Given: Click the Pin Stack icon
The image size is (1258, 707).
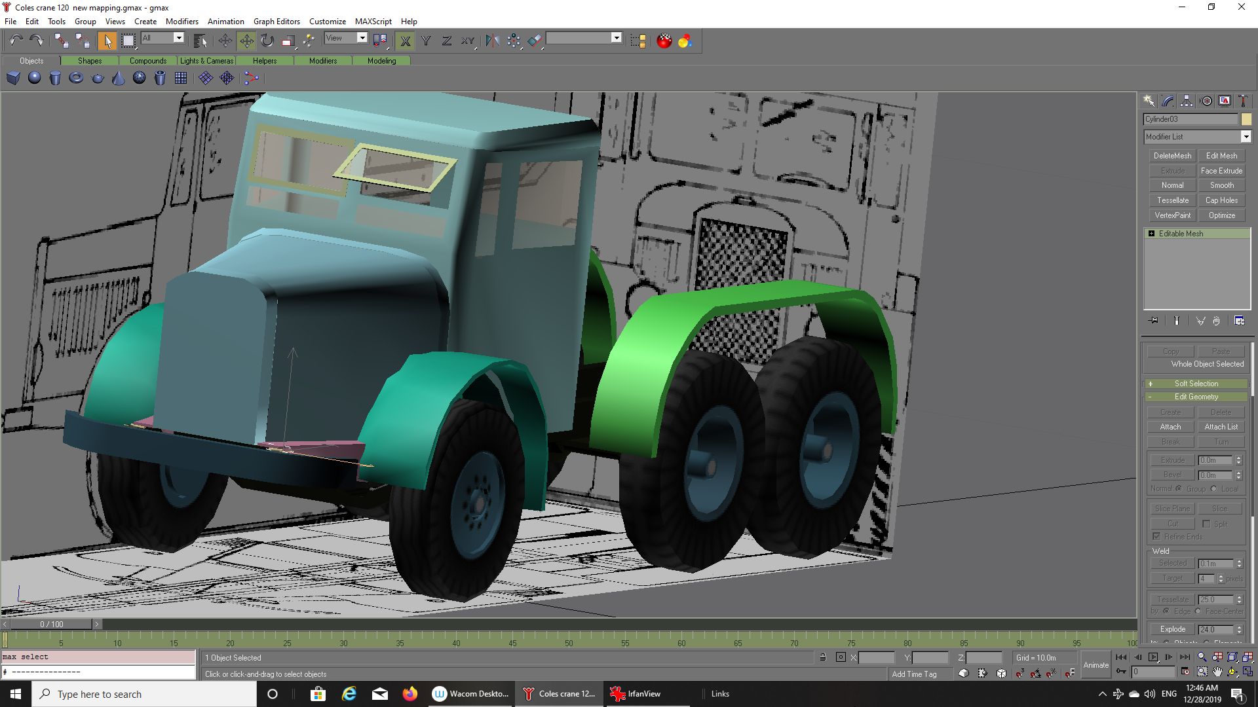Looking at the screenshot, I should (x=1154, y=321).
